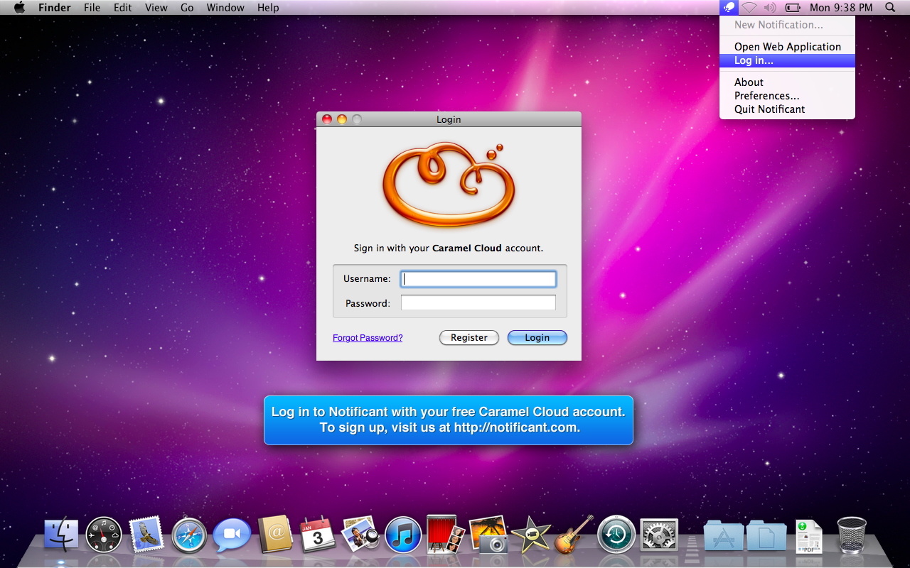Click the volume icon in the menu bar
Image resolution: width=910 pixels, height=568 pixels.
point(769,7)
